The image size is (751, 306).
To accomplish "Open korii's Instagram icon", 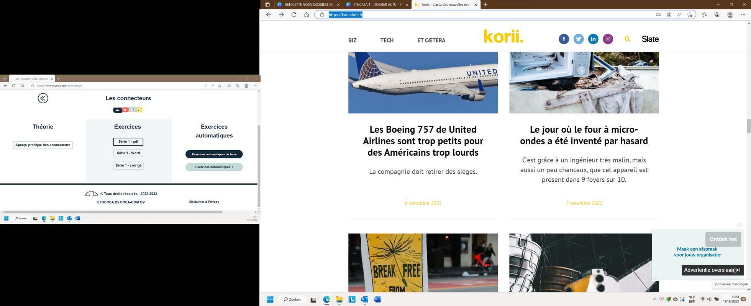I will 608,39.
